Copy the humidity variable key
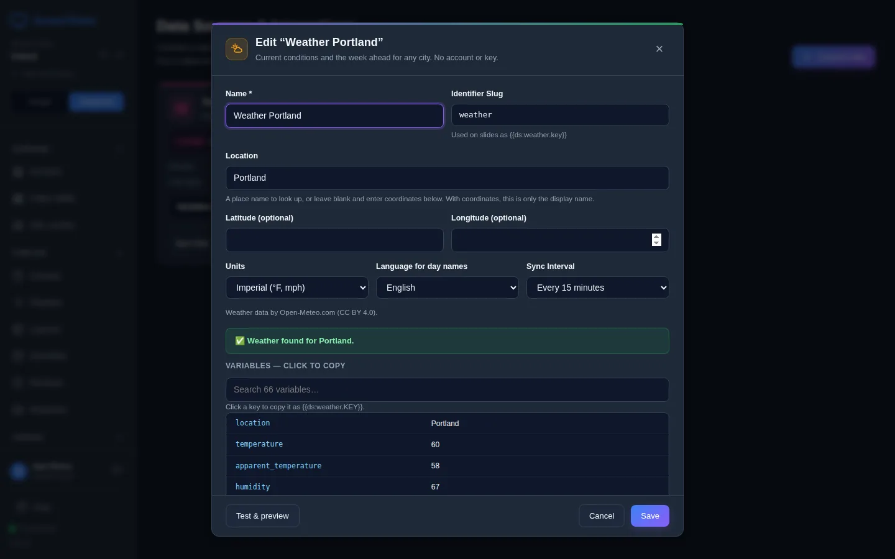 [252, 487]
